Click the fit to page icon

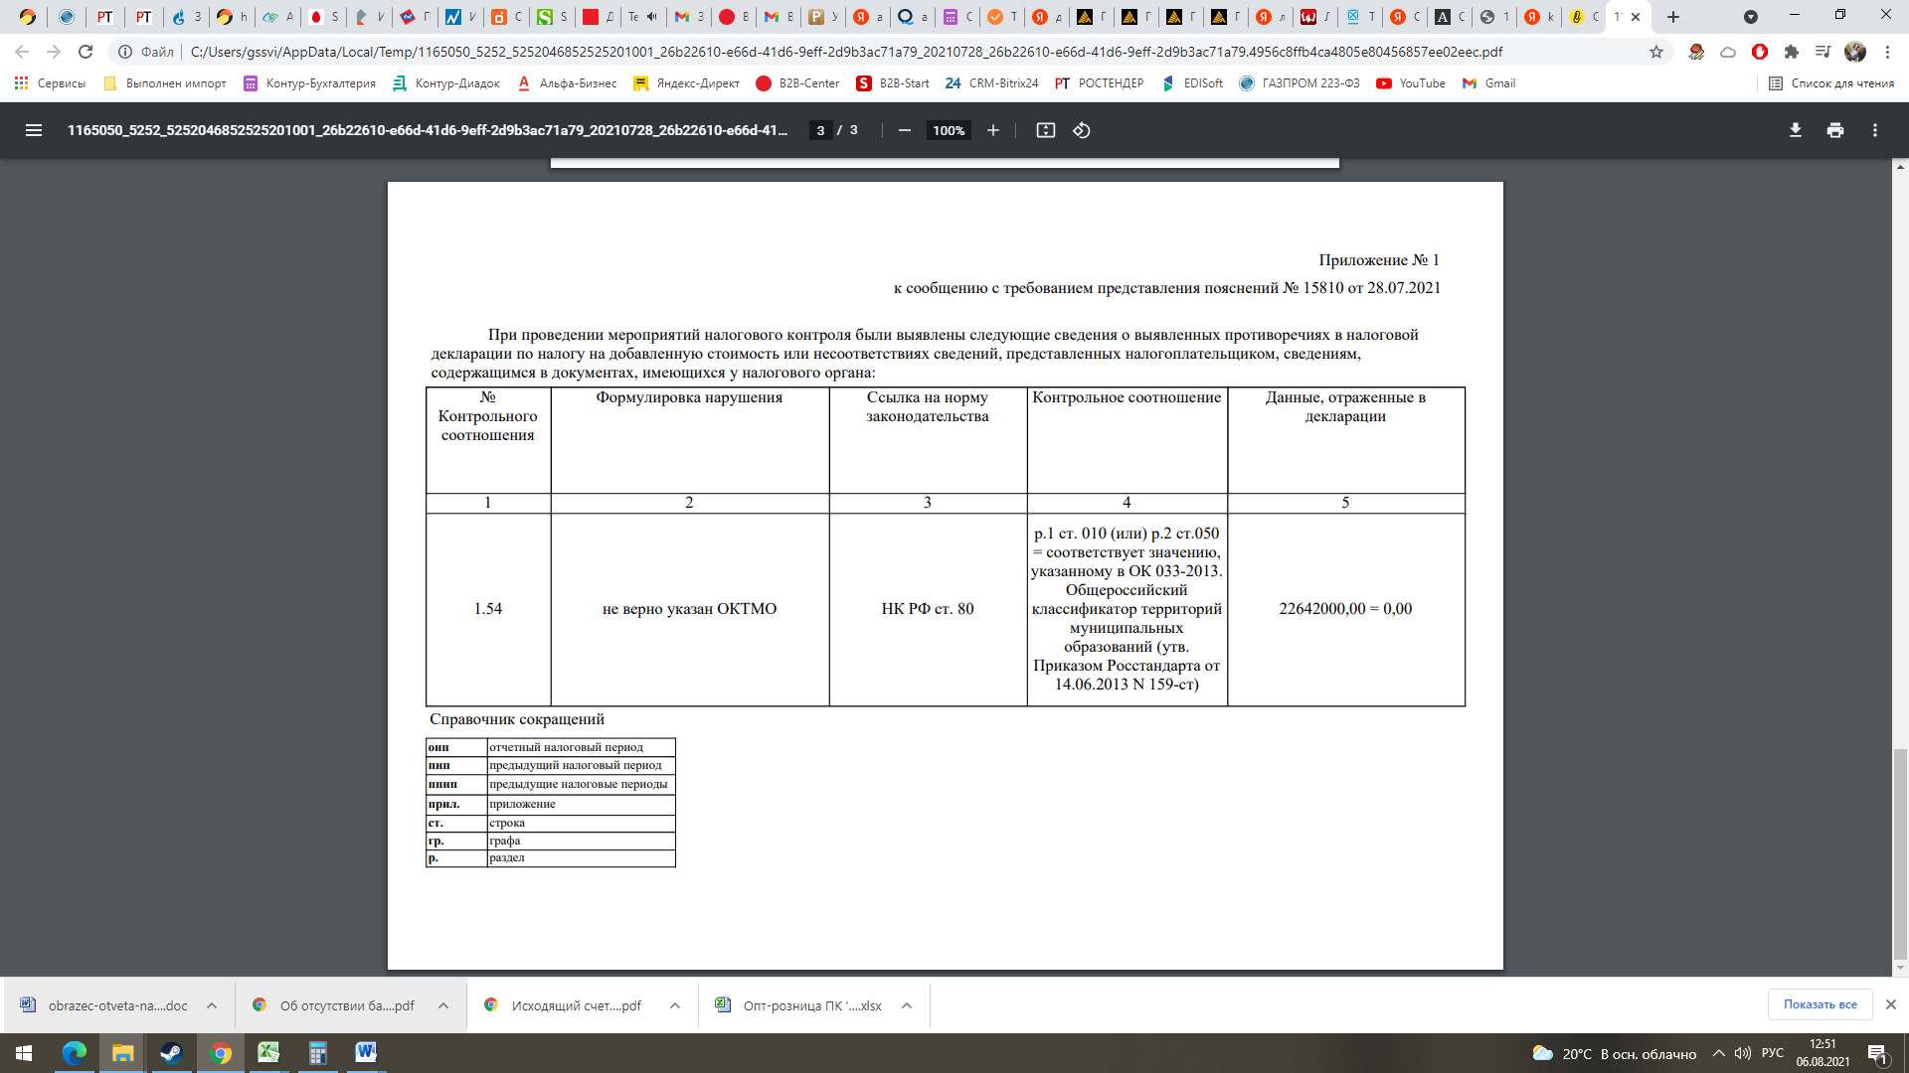(1045, 130)
